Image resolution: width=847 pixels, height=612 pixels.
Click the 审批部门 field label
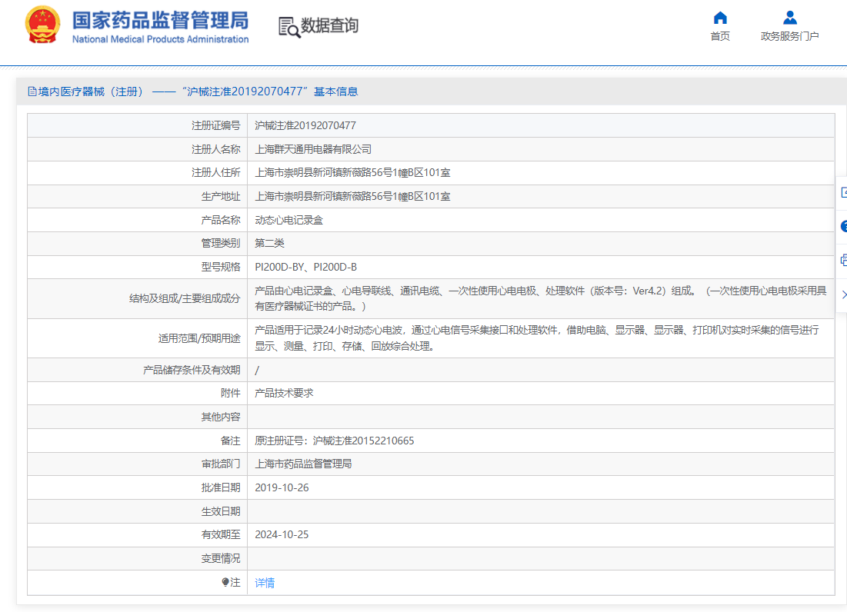pyautogui.click(x=220, y=464)
